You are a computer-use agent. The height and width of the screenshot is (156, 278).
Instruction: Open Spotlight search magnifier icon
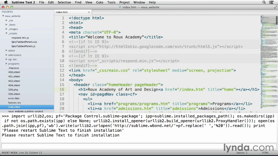pyautogui.click(x=264, y=2)
